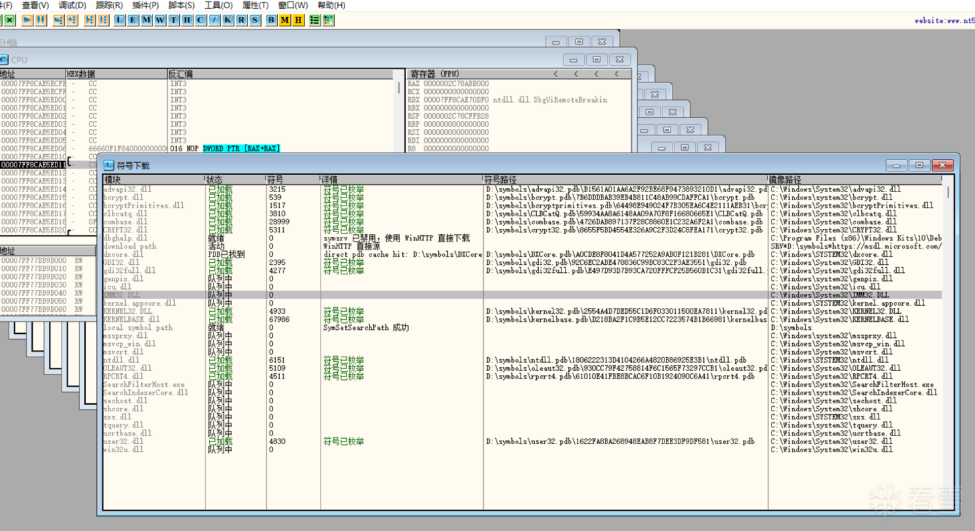Click the 反汇编 column header in CPU window

pyautogui.click(x=280, y=74)
